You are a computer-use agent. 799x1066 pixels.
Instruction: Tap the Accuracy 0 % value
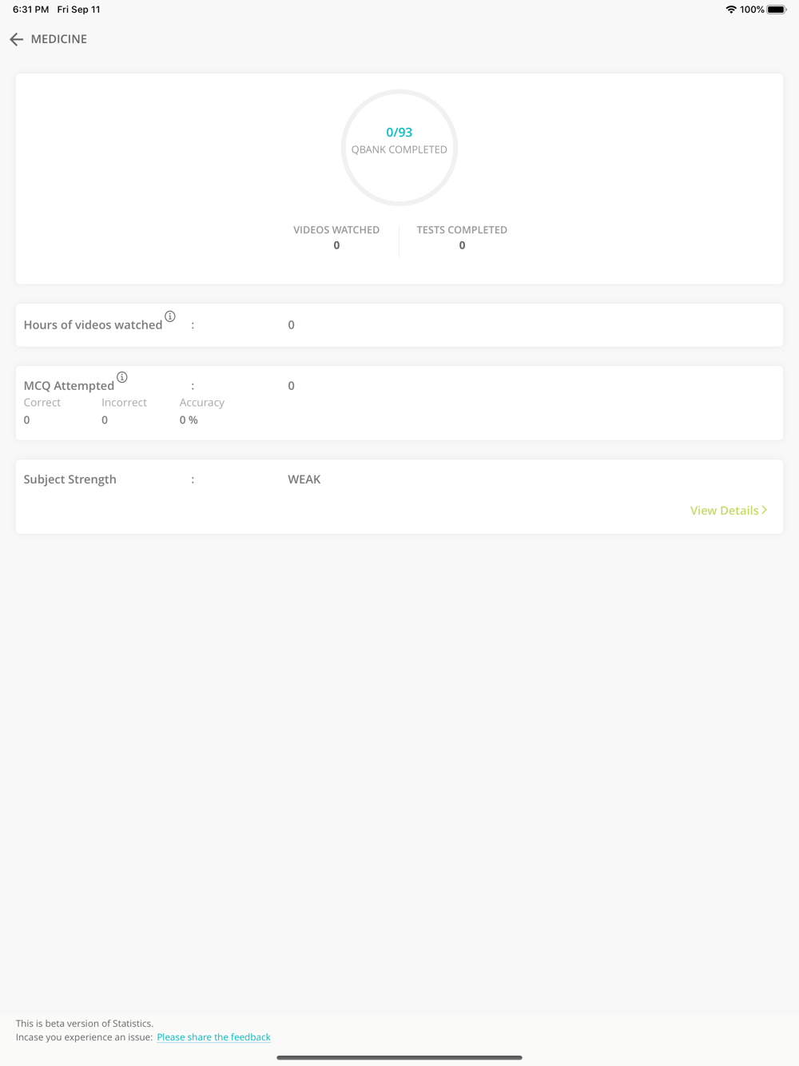(x=189, y=420)
